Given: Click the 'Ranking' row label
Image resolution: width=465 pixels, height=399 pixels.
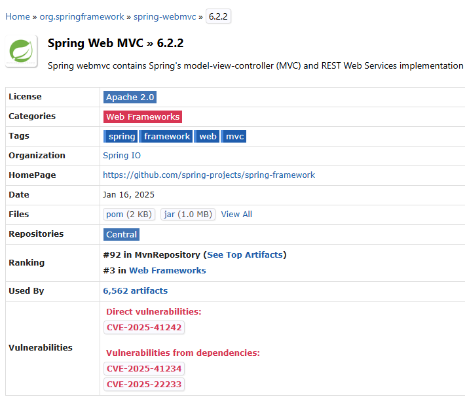Looking at the screenshot, I should 27,263.
